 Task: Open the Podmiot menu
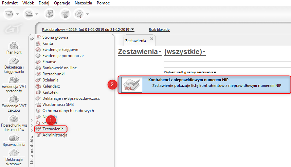coord(10,3)
